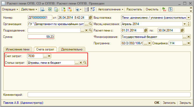Click into the Комментарий text field
This screenshot has height=107, width=194.
click(x=109, y=94)
